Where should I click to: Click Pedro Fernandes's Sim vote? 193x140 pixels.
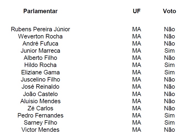click(169, 116)
